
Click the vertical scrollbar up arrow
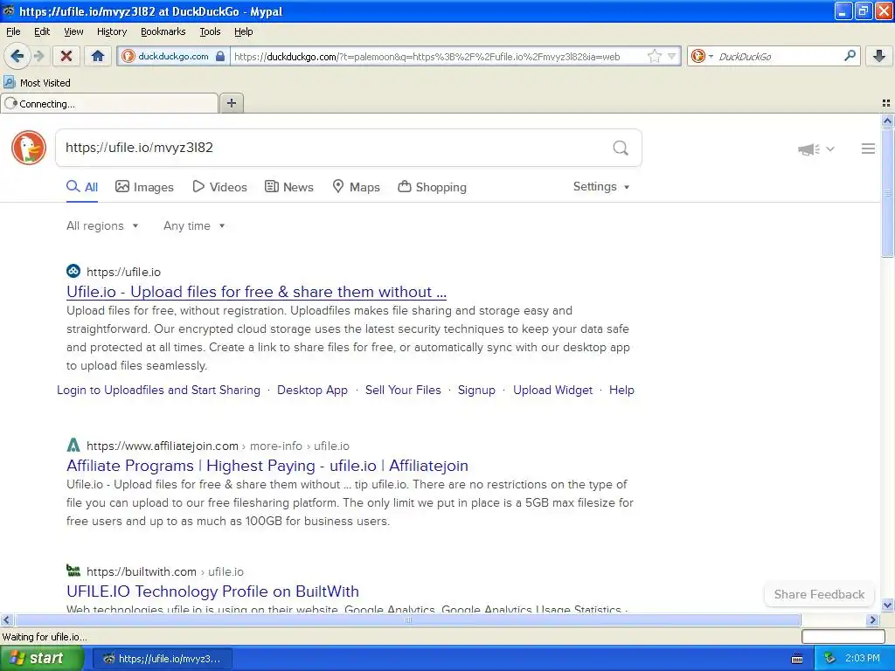[887, 121]
